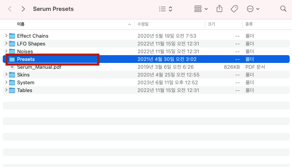292x167 pixels.
Task: Sort by the 수정일 column header
Action: pyautogui.click(x=143, y=24)
